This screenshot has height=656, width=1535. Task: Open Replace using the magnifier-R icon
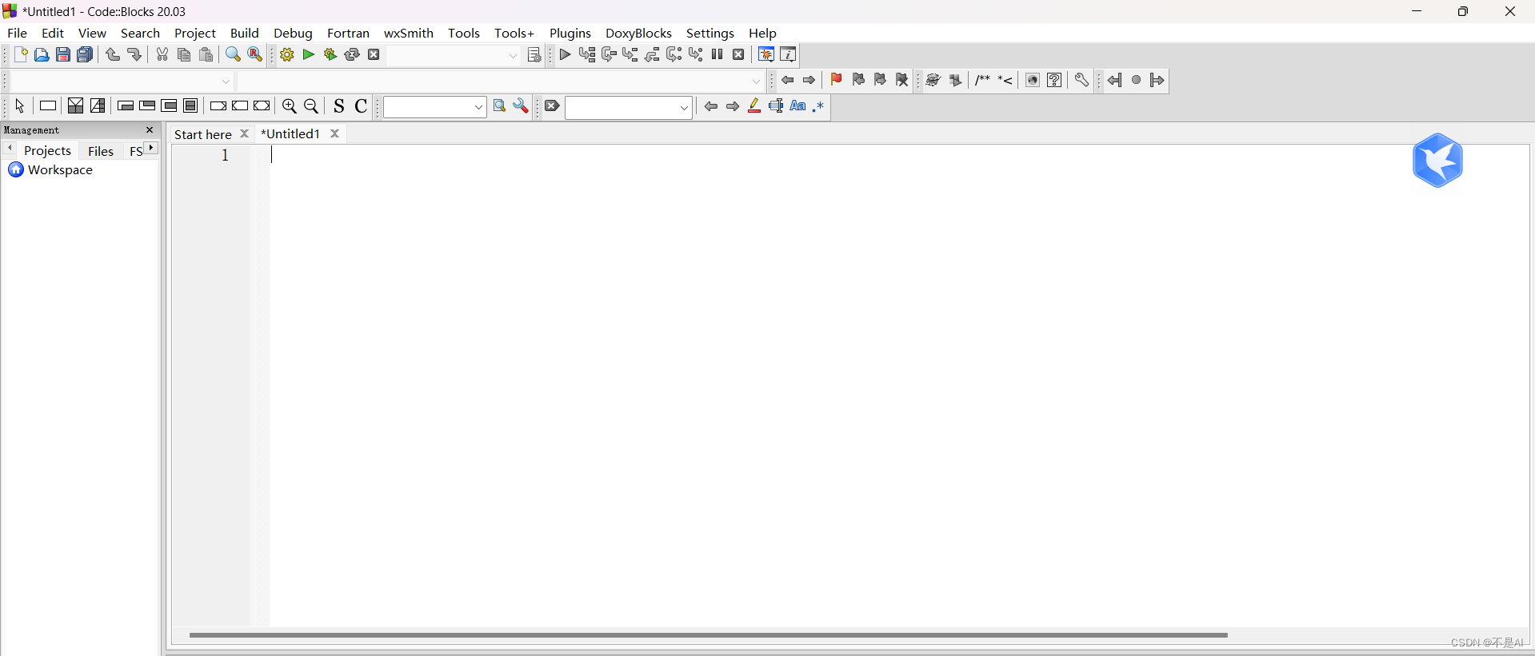[x=255, y=55]
